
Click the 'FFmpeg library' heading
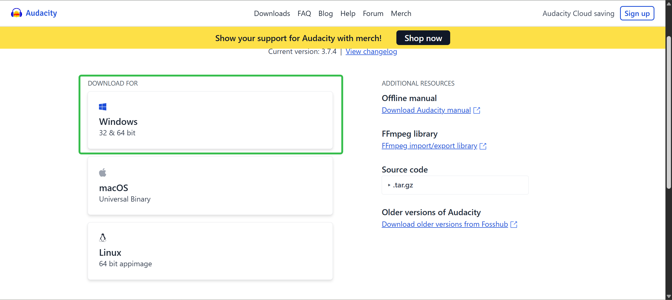[x=409, y=134]
